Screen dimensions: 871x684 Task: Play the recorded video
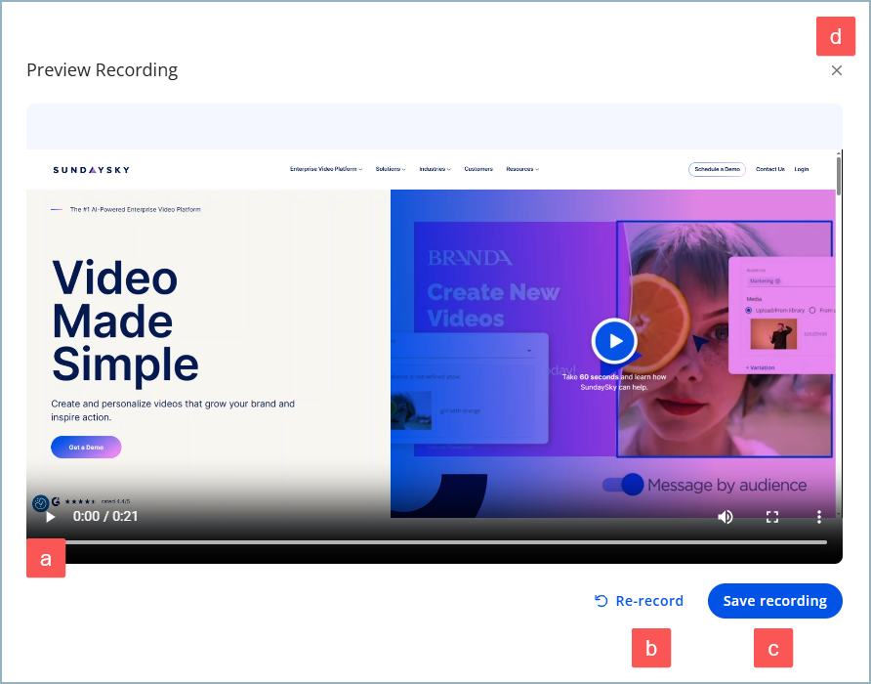pos(50,517)
